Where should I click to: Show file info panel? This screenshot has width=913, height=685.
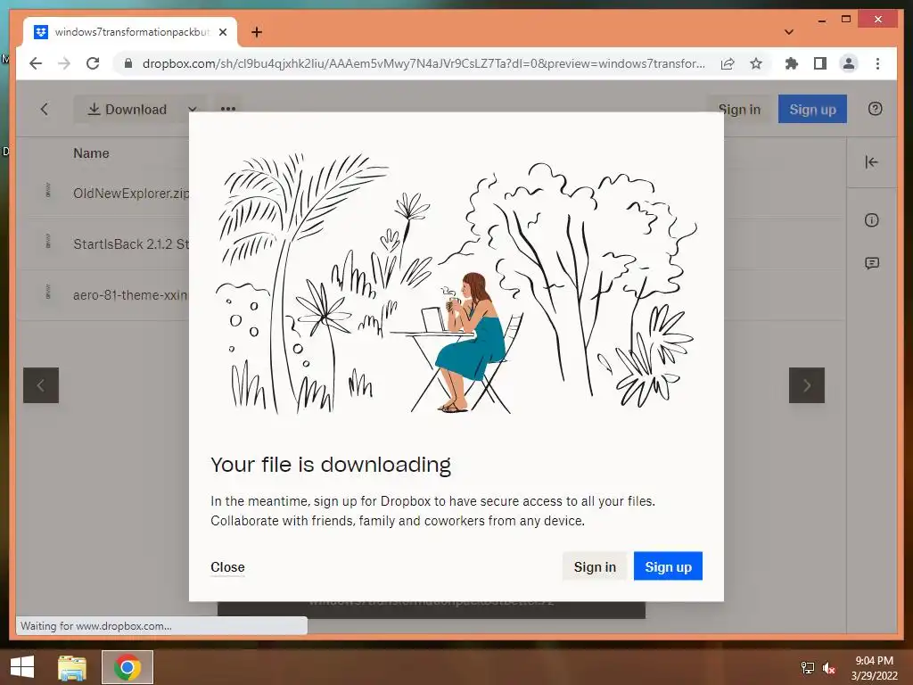pyautogui.click(x=872, y=220)
